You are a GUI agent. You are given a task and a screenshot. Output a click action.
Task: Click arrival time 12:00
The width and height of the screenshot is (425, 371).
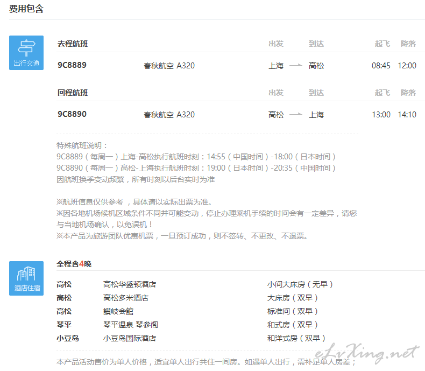pyautogui.click(x=407, y=66)
